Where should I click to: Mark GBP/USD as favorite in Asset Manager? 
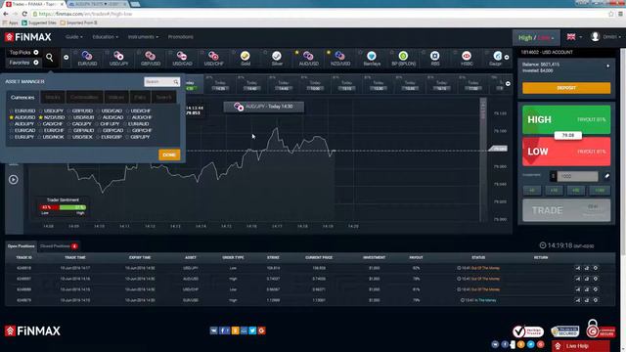coord(69,110)
